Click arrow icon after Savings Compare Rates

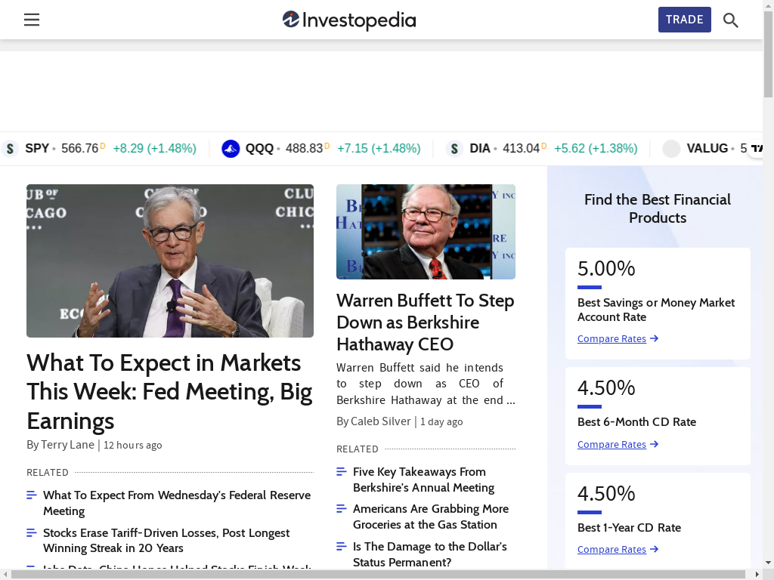[654, 338]
